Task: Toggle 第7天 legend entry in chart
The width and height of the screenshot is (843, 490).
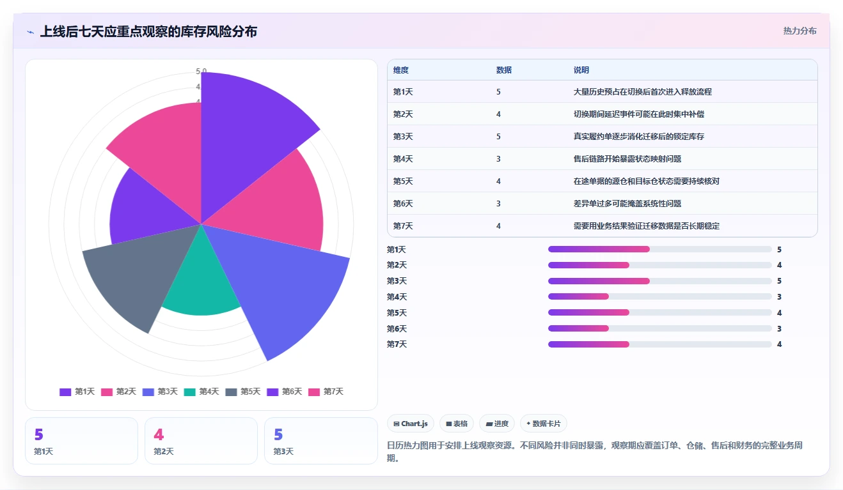Action: (x=326, y=392)
